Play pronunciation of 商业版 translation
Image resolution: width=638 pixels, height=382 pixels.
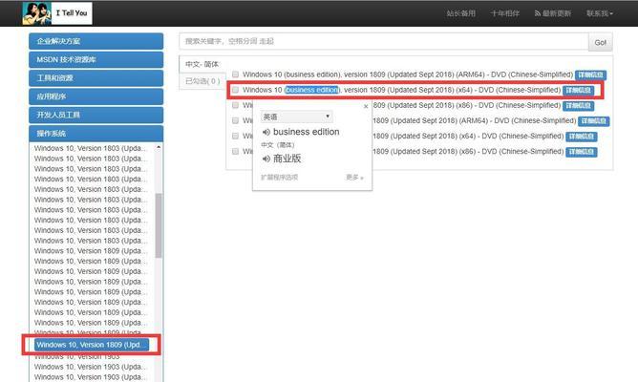pos(266,159)
